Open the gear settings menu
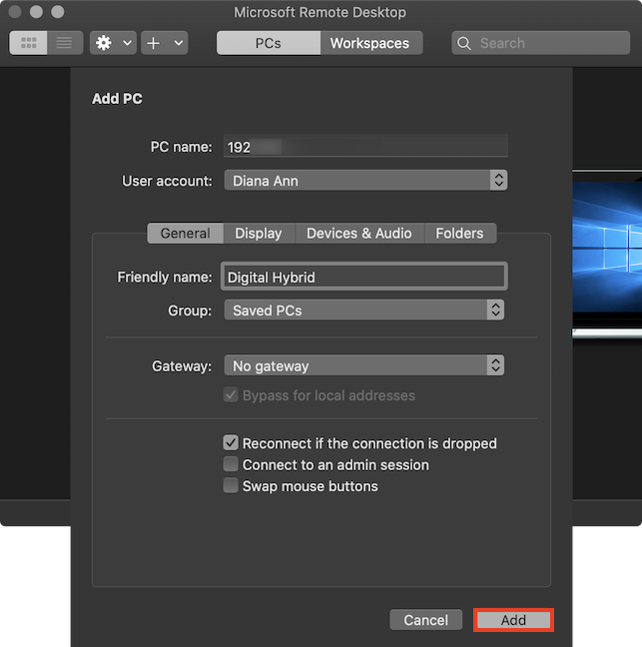 104,43
